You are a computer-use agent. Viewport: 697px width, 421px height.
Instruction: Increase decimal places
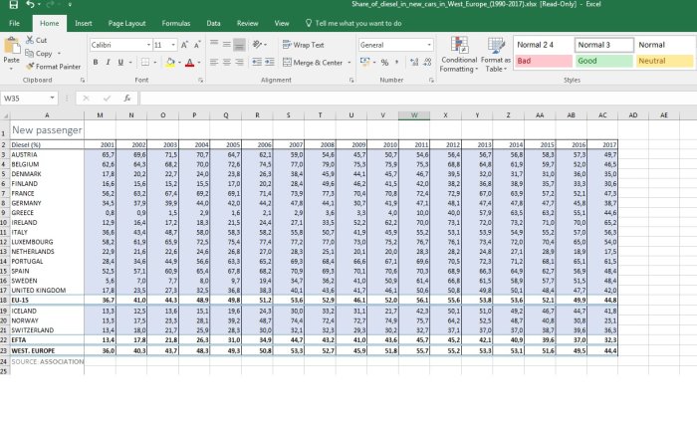coord(414,62)
